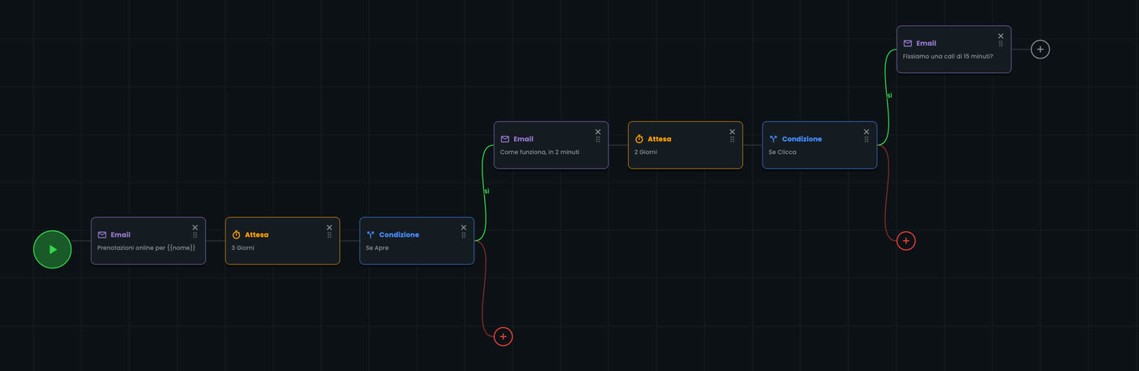
Task: Click drag handle on '3 Giorni' wait node
Action: coord(329,235)
